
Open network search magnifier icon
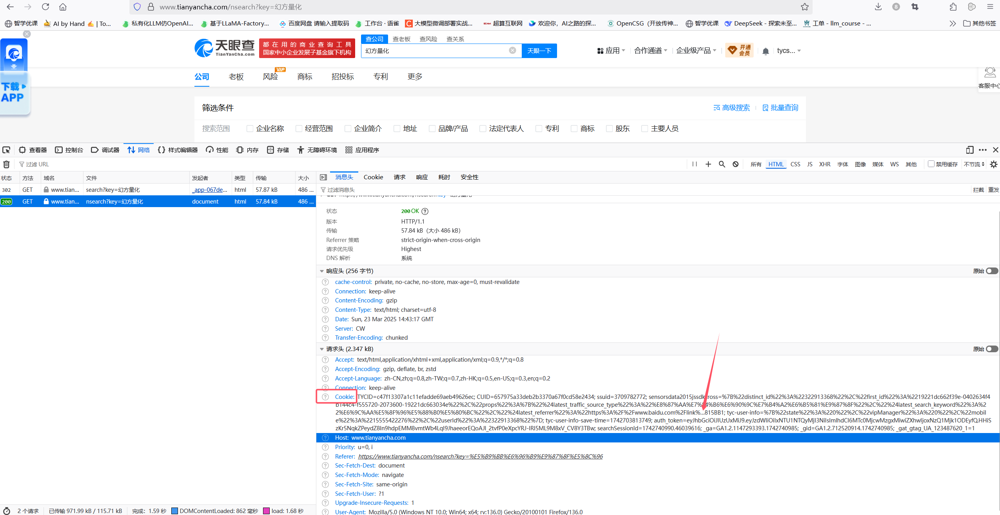722,164
